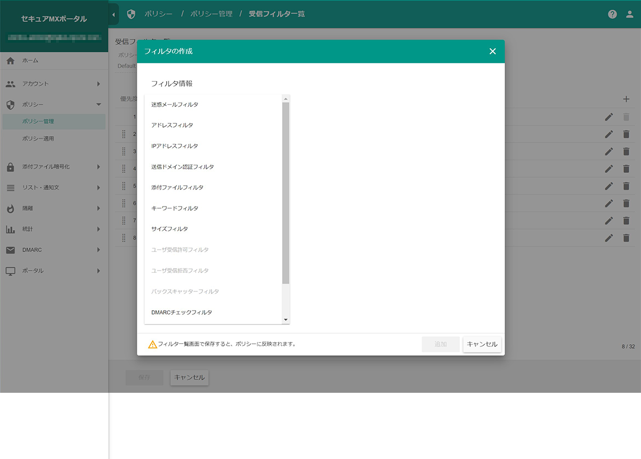The image size is (641, 459).
Task: Click the 隔離 flame icon
Action: (x=10, y=209)
